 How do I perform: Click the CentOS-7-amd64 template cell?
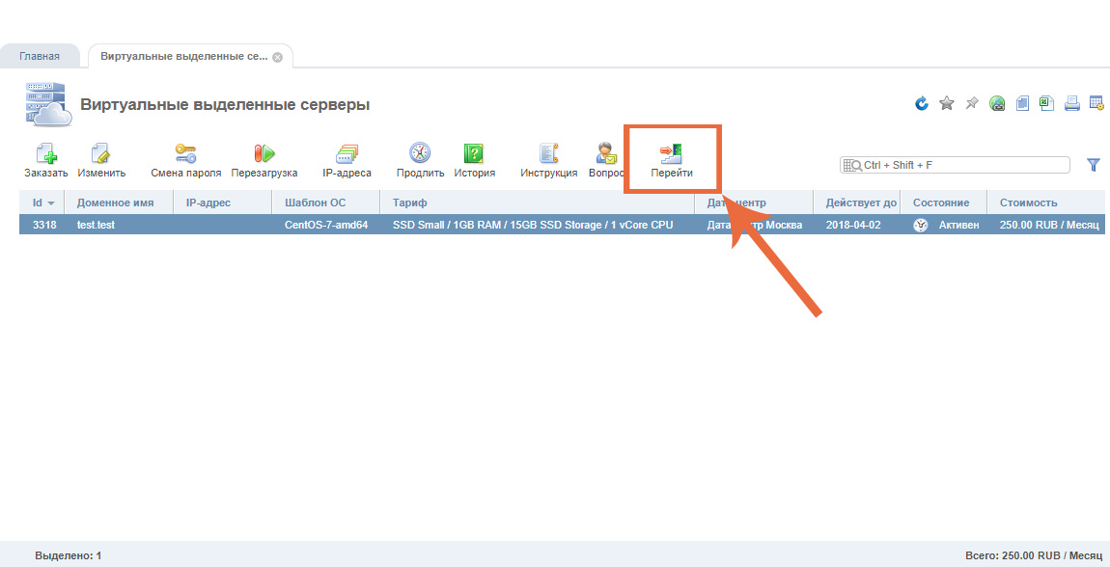(x=326, y=226)
